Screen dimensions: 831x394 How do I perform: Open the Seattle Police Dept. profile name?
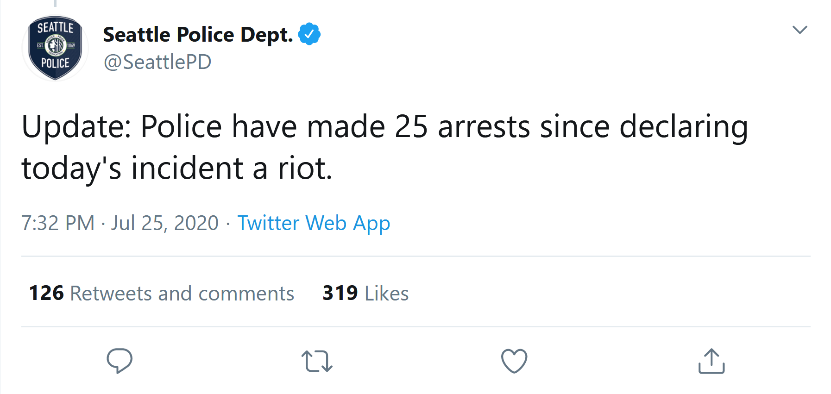tap(198, 35)
